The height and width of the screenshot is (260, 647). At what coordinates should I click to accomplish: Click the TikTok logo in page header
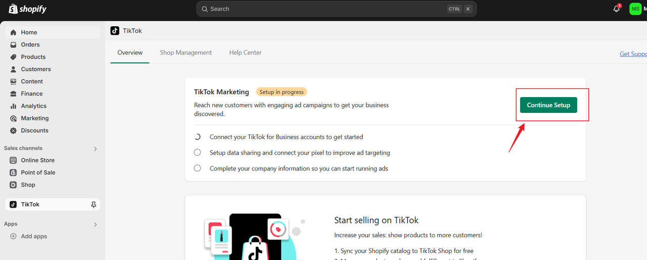coord(115,31)
